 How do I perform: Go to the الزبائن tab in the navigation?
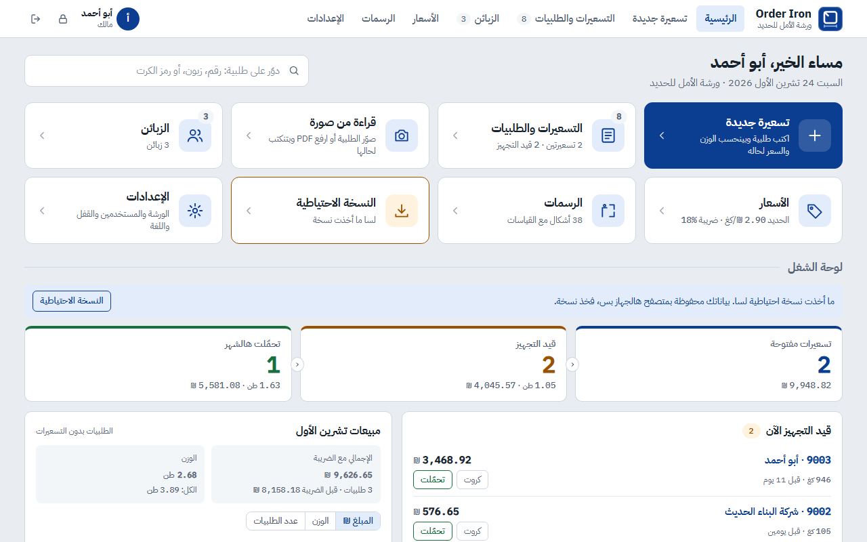pyautogui.click(x=479, y=19)
